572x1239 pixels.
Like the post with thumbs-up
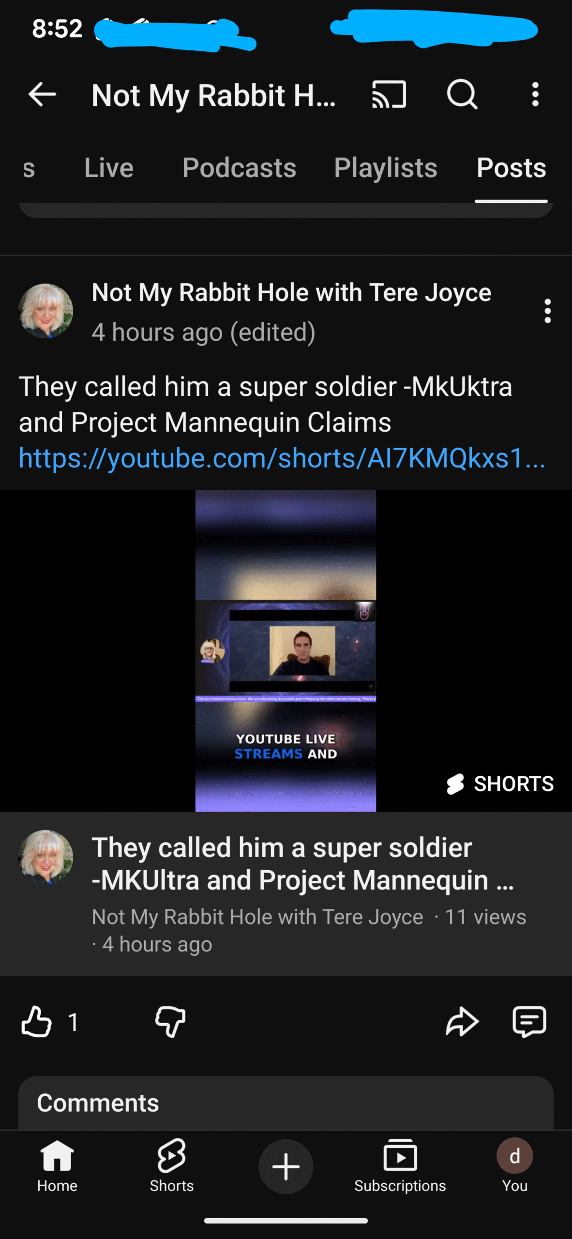[x=37, y=1022]
